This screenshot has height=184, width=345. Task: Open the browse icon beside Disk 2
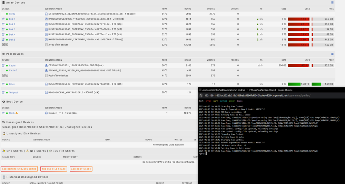pos(3,24)
